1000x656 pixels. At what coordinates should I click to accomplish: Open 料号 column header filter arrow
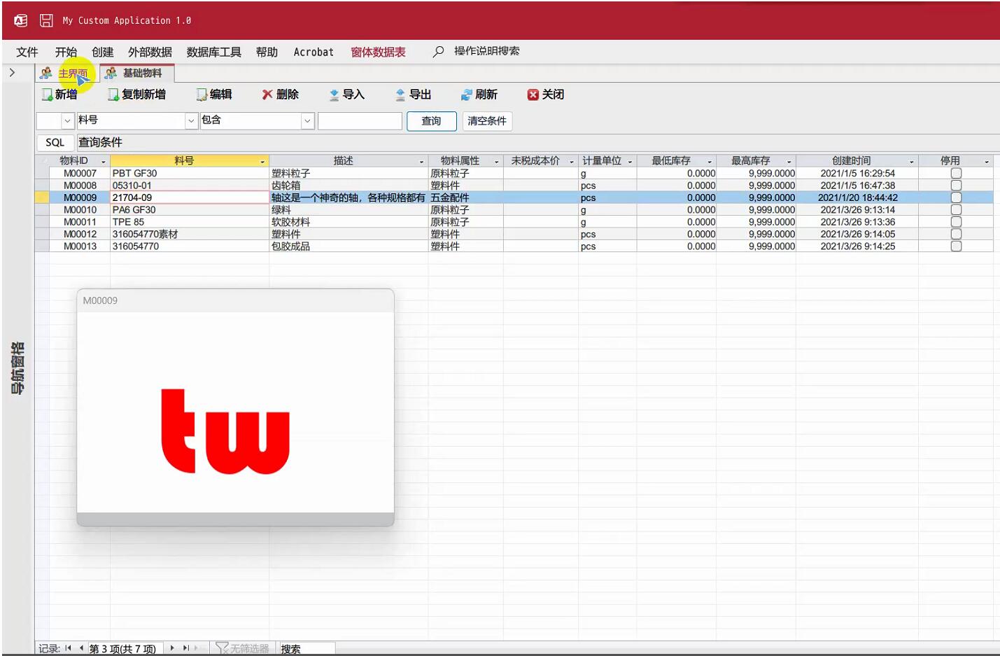point(262,162)
